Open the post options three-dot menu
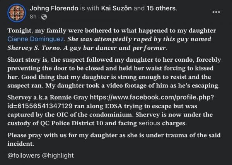232x165 pixels. tap(217, 12)
